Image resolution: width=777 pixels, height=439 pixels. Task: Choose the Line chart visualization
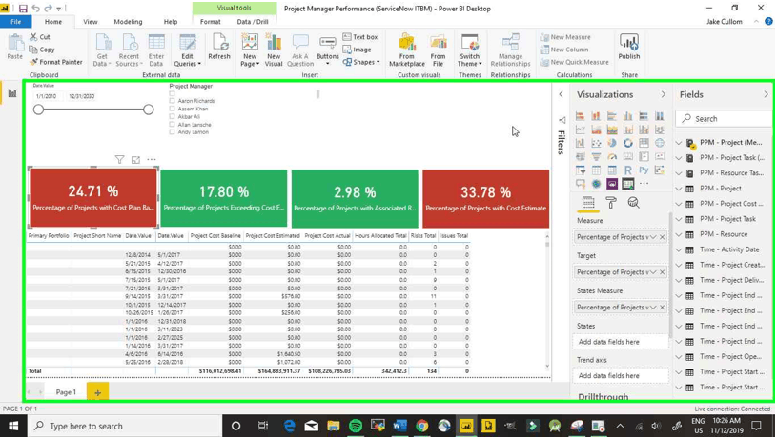pos(580,130)
